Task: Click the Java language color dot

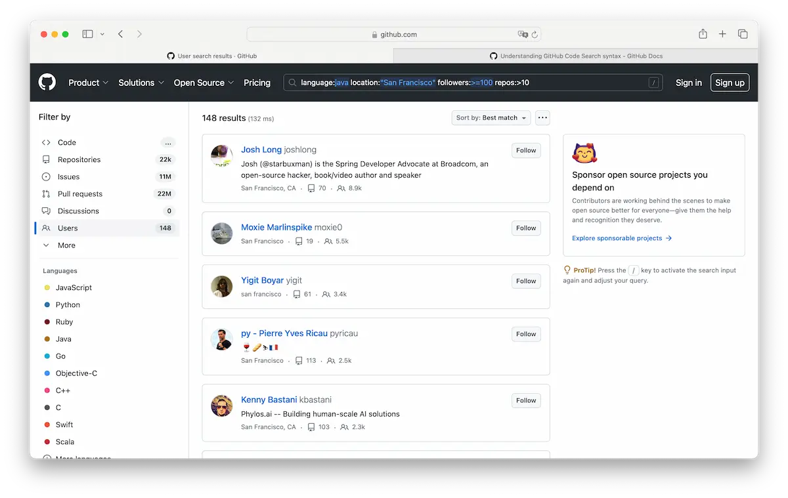Action: click(48, 339)
